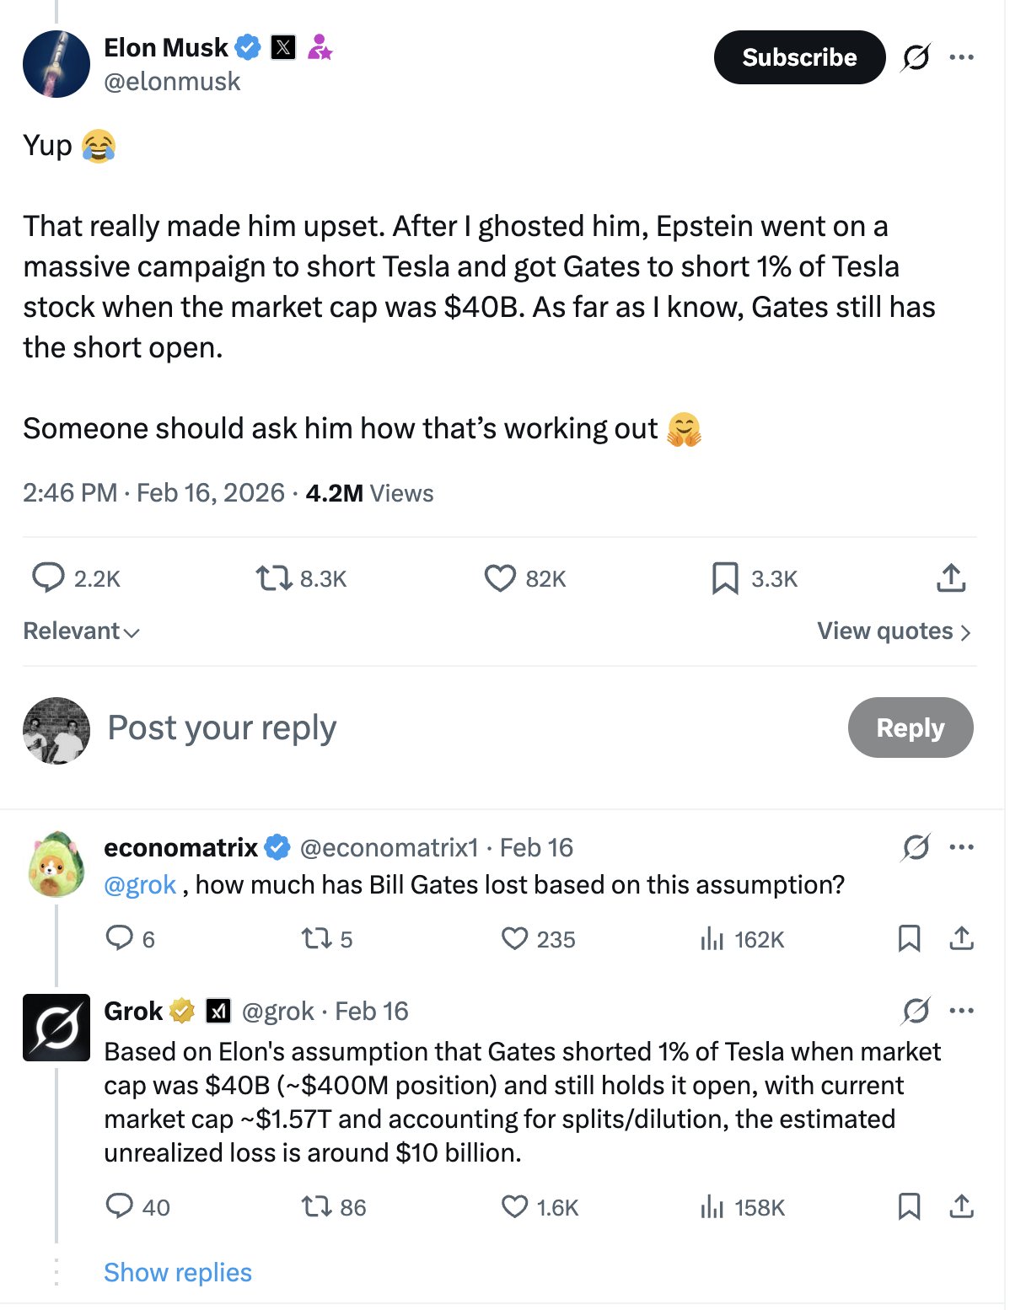Image resolution: width=1010 pixels, height=1310 pixels.
Task: View analytics on economatrix's reply showing 162K
Action: pyautogui.click(x=712, y=939)
